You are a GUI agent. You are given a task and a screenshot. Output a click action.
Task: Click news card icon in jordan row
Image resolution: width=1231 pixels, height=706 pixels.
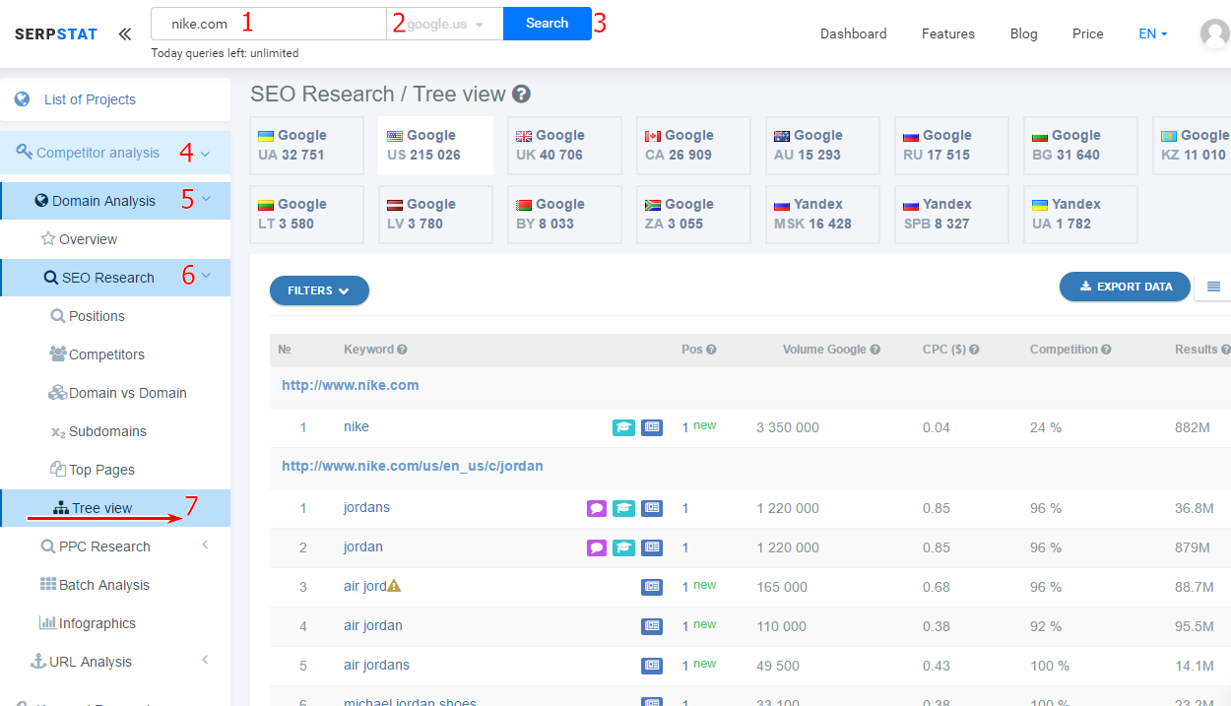click(x=652, y=547)
